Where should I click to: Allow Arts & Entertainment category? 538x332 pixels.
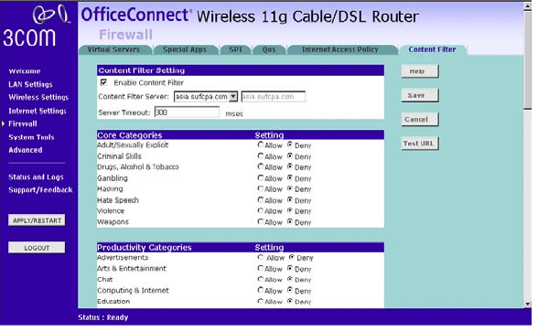(261, 269)
